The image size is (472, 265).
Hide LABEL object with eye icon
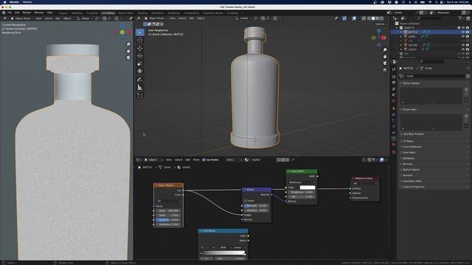463,36
